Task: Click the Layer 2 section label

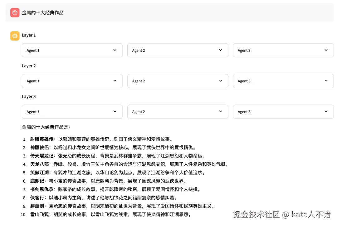Action: 29,66
